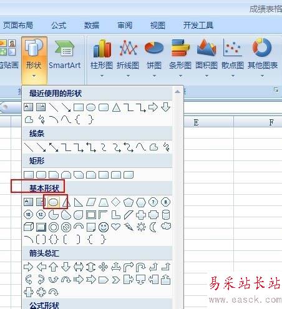Select the Rounded Rectangle in Rectangles section
Image resolution: width=282 pixels, height=309 pixels.
point(41,175)
